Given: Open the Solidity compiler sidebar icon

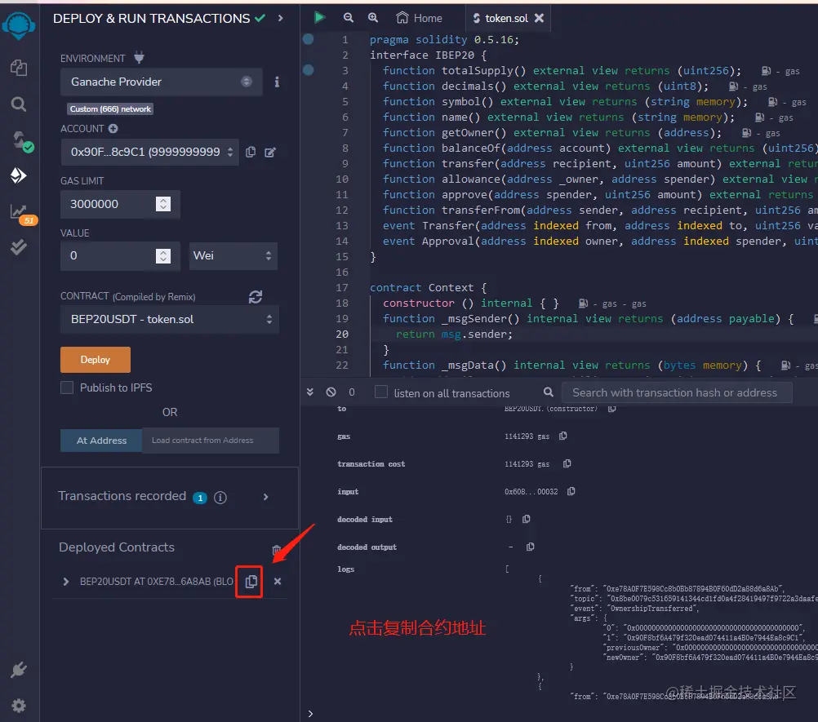Looking at the screenshot, I should coord(22,141).
